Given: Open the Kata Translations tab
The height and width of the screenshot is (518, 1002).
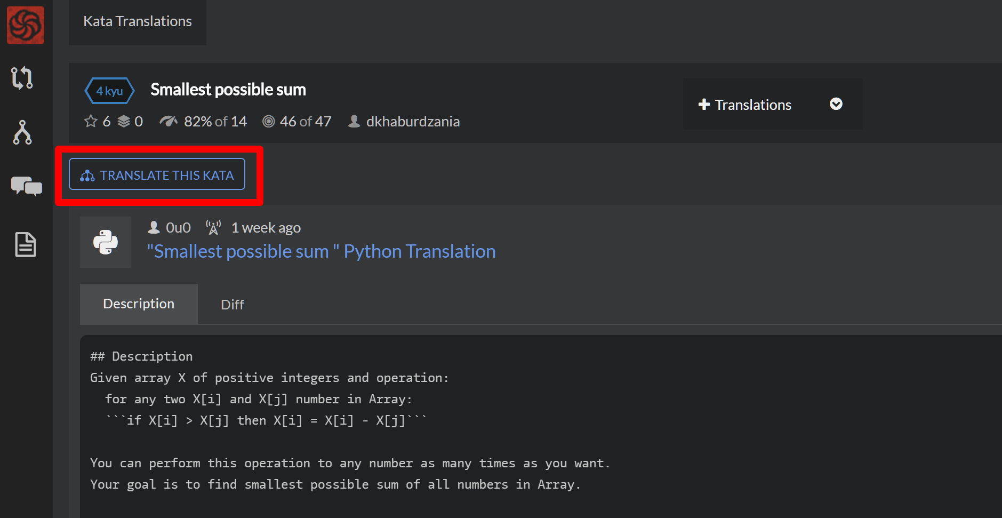Looking at the screenshot, I should pos(138,21).
